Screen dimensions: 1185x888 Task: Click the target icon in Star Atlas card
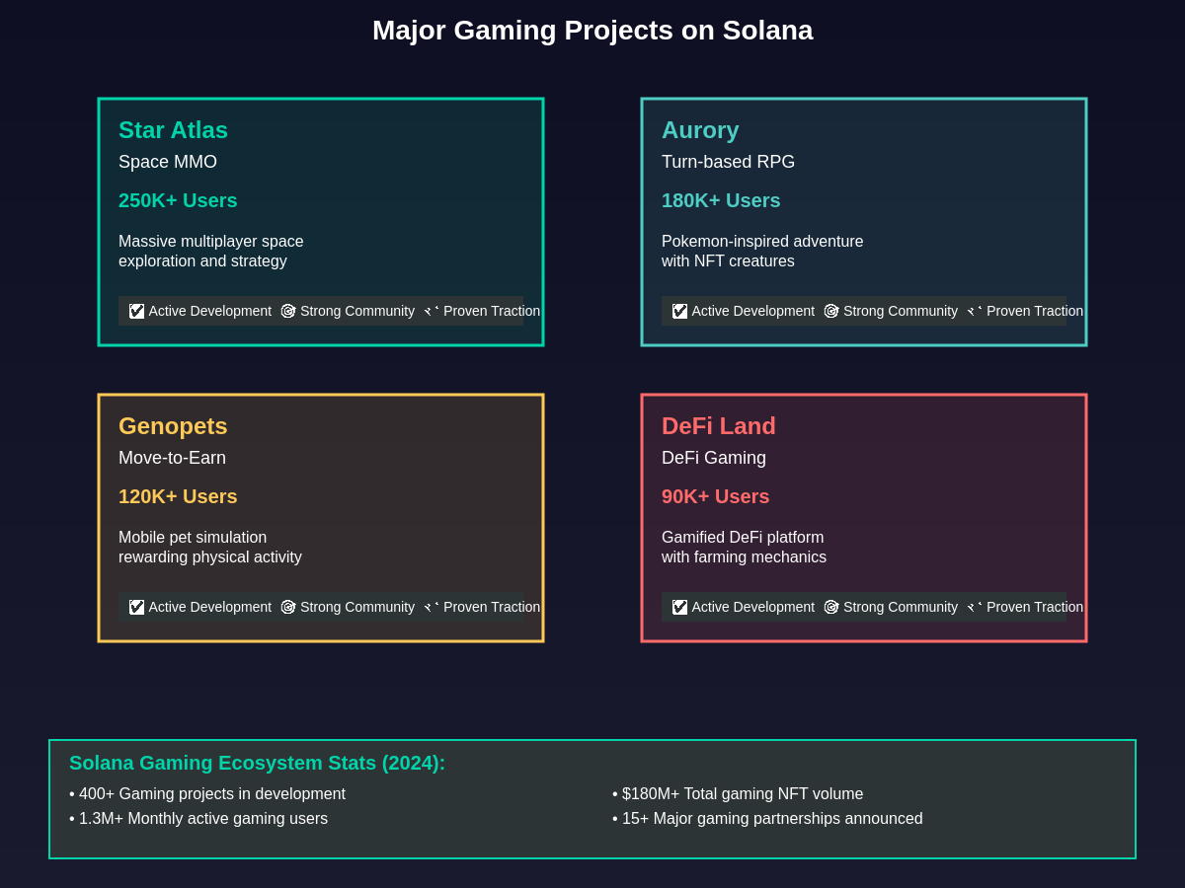click(288, 311)
